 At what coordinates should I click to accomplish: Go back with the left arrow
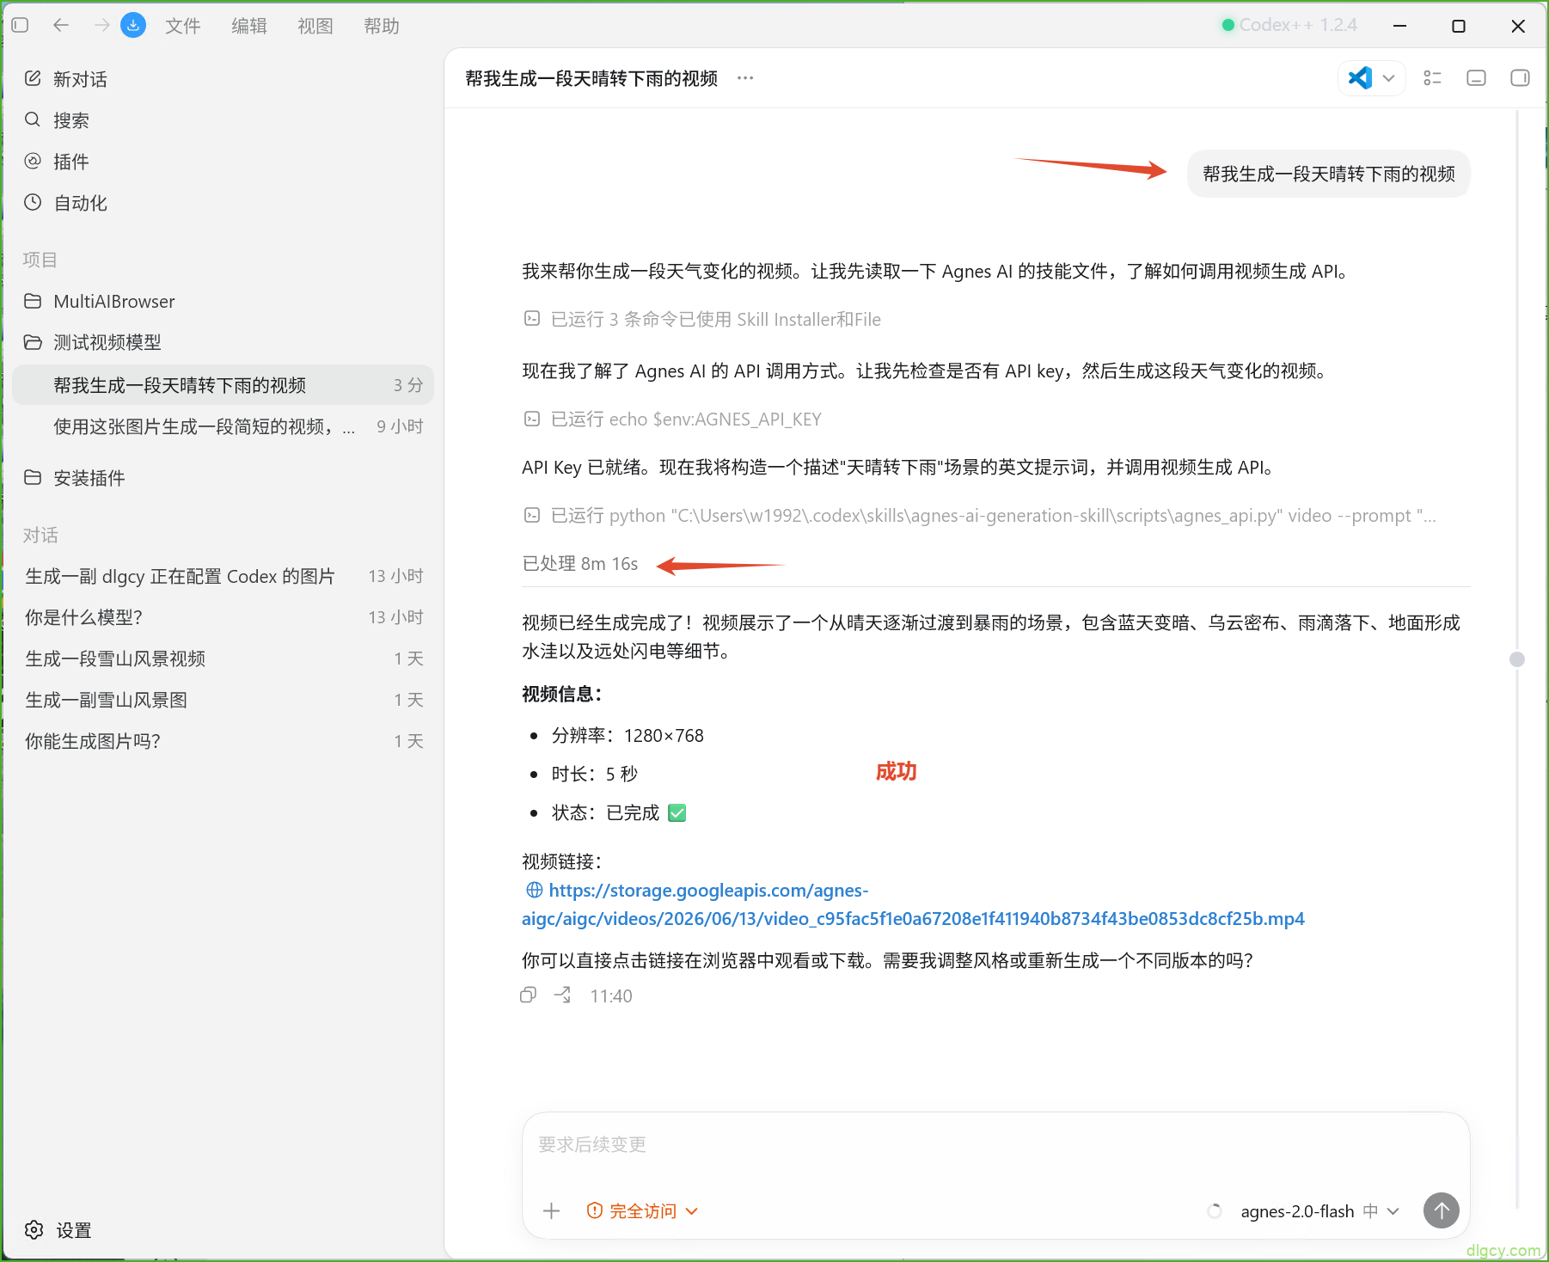(61, 26)
